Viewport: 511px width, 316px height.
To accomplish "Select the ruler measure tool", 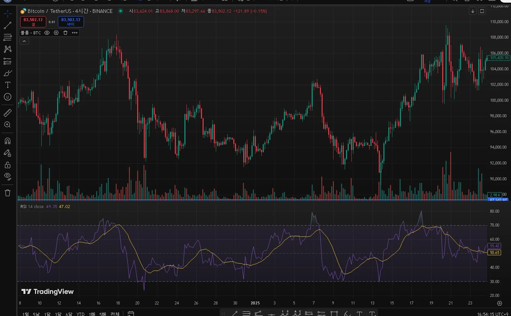I will tap(8, 113).
